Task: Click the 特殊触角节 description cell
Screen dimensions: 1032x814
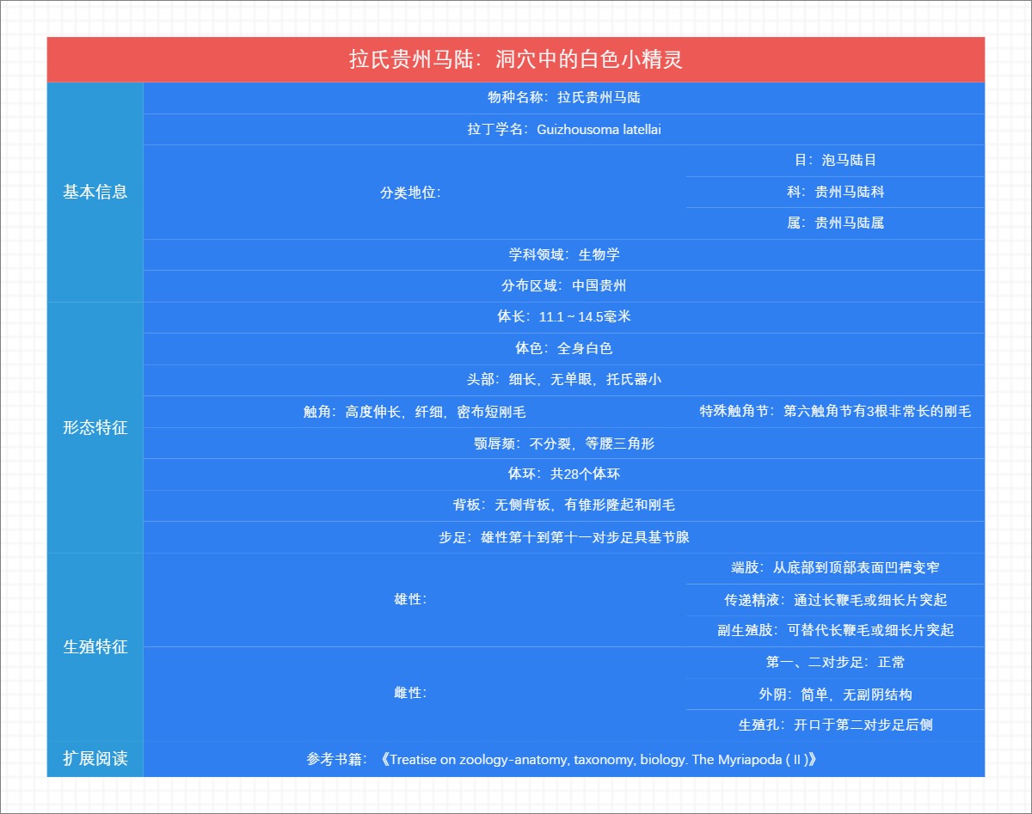Action: 834,412
